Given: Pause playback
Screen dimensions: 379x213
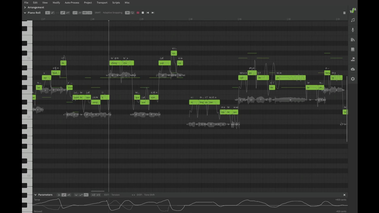Looking at the screenshot, I should tap(138, 13).
